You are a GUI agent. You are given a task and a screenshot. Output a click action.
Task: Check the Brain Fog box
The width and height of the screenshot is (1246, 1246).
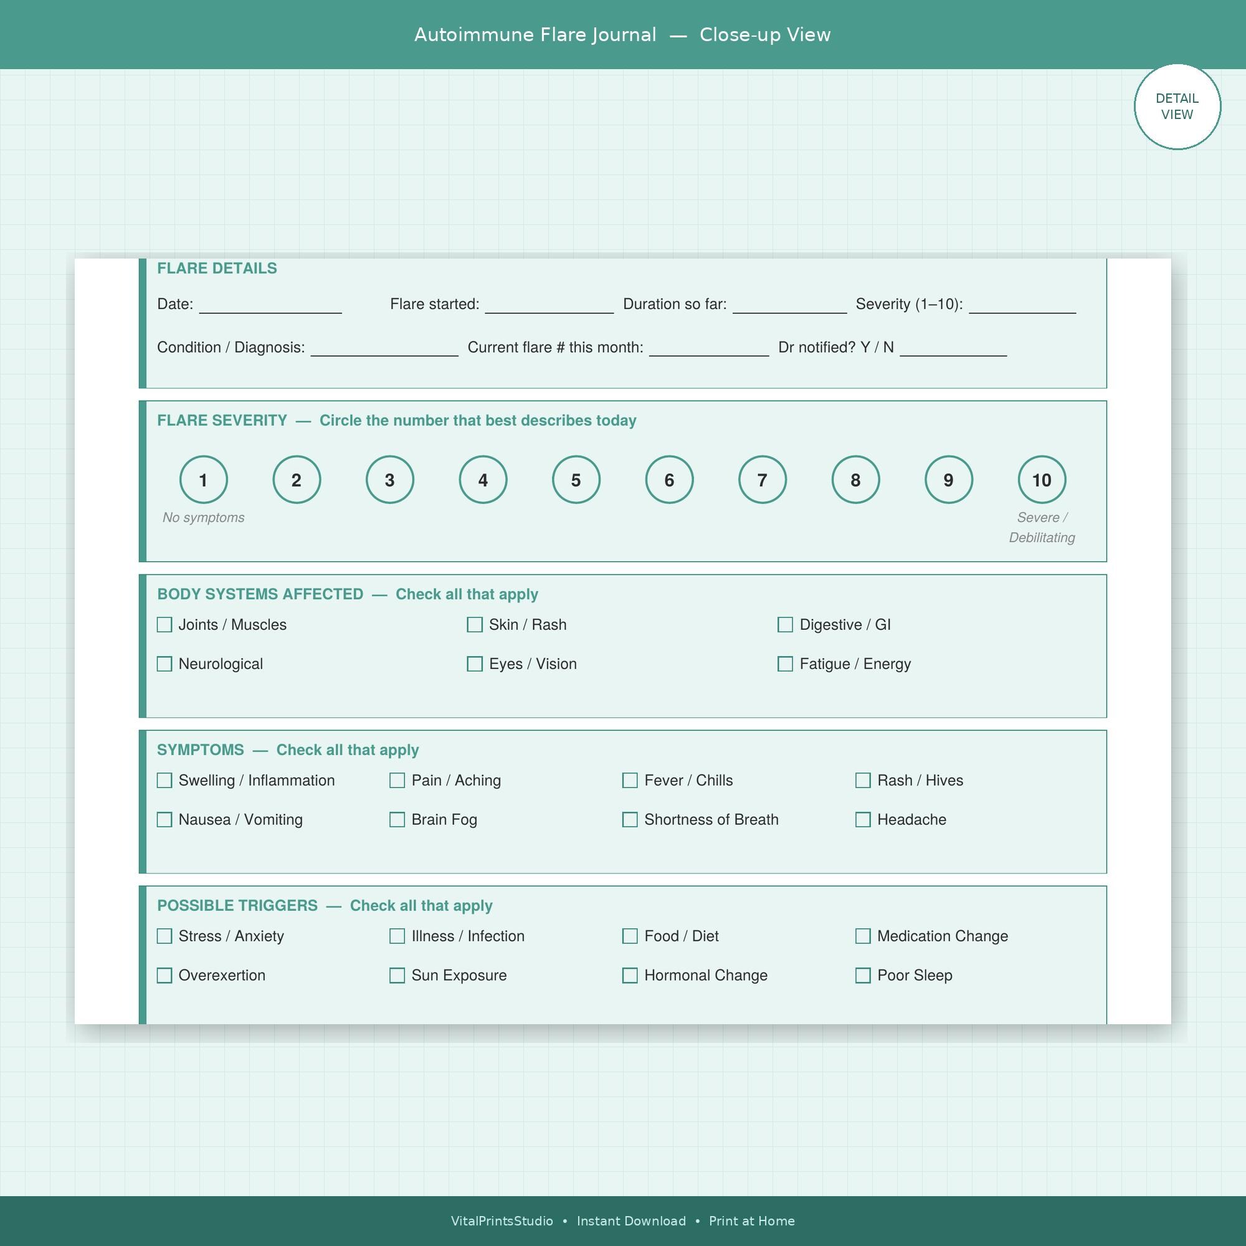click(x=397, y=820)
